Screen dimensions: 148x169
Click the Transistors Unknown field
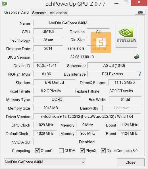(x=98, y=48)
